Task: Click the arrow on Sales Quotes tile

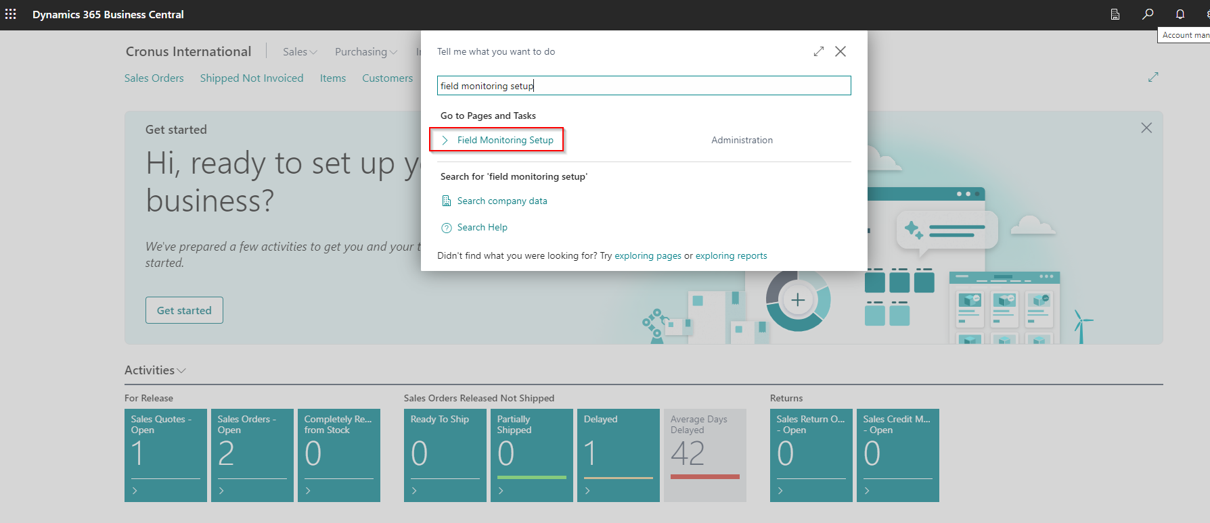Action: (x=135, y=491)
